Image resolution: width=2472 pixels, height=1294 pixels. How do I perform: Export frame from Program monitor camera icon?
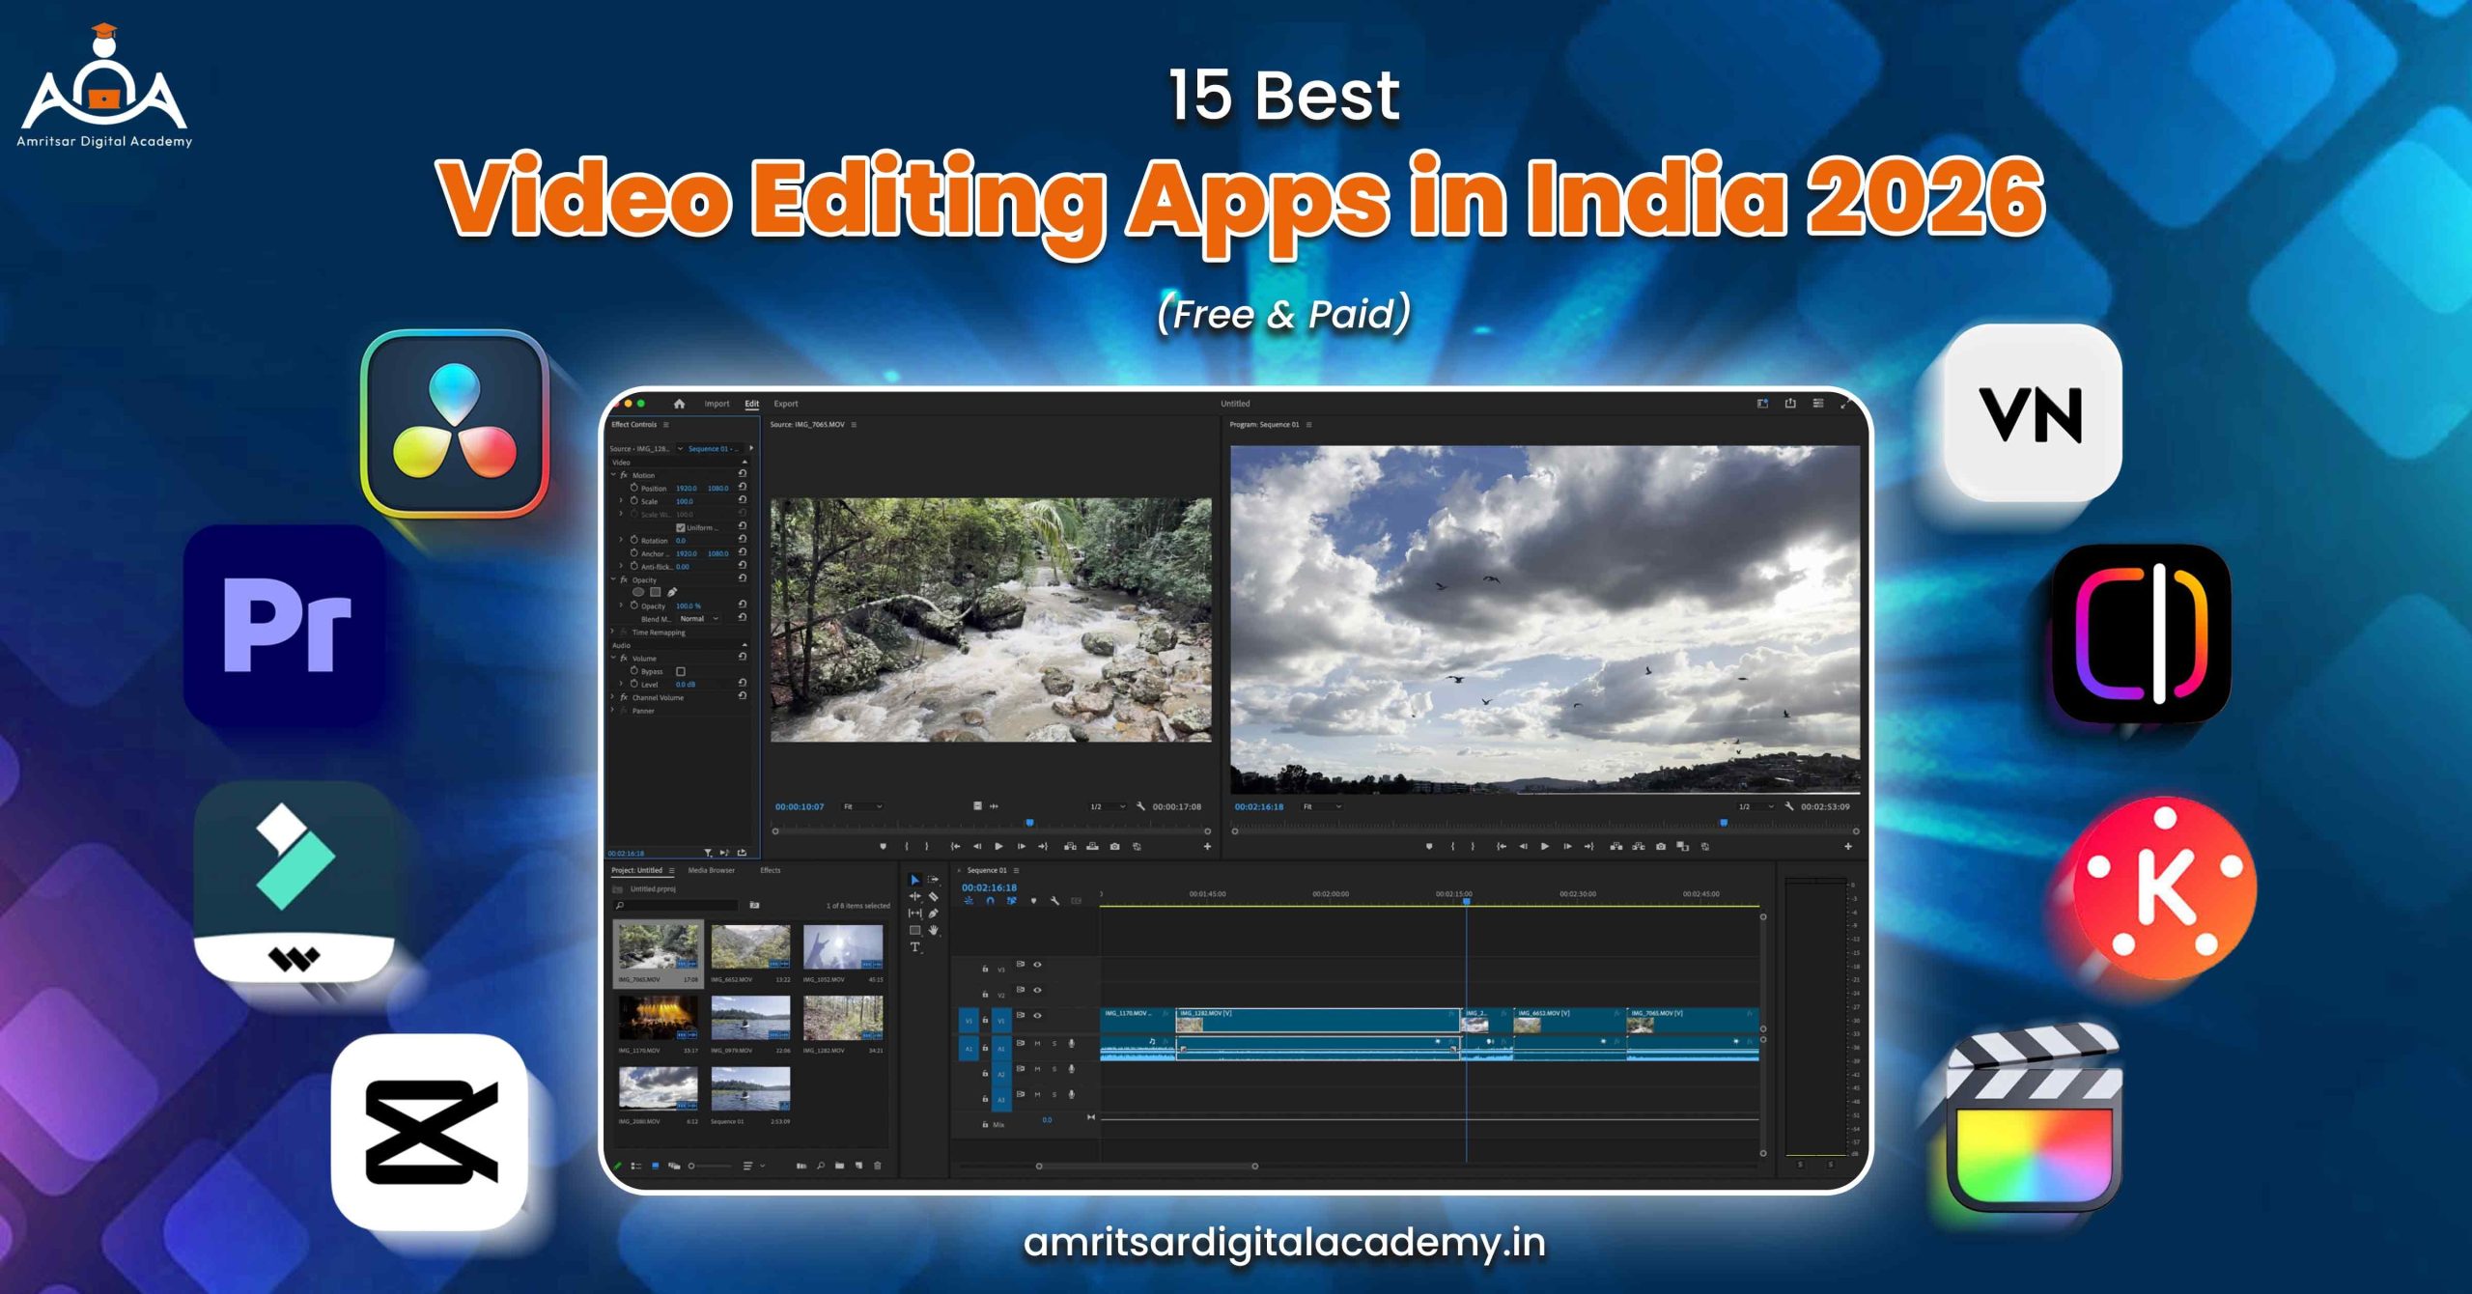click(1660, 846)
